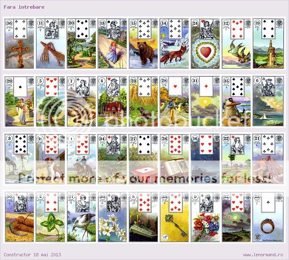Screen dimensions: 289x260
Task: Choose card 25 with the Ring
Action: [268, 217]
